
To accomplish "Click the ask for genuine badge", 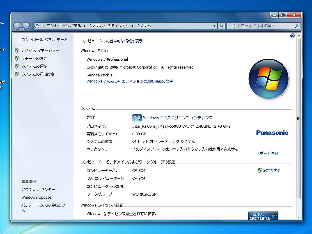I will pos(263,216).
